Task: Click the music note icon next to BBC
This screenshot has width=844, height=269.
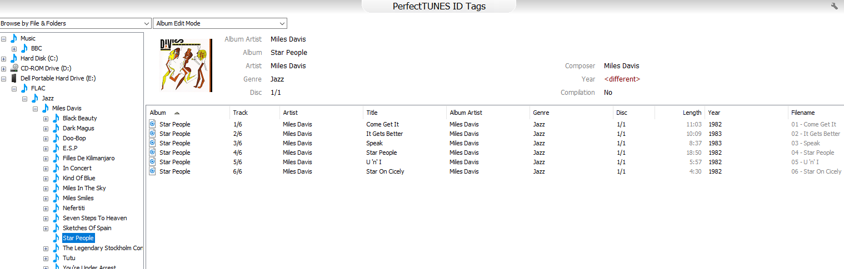Action: pyautogui.click(x=24, y=48)
